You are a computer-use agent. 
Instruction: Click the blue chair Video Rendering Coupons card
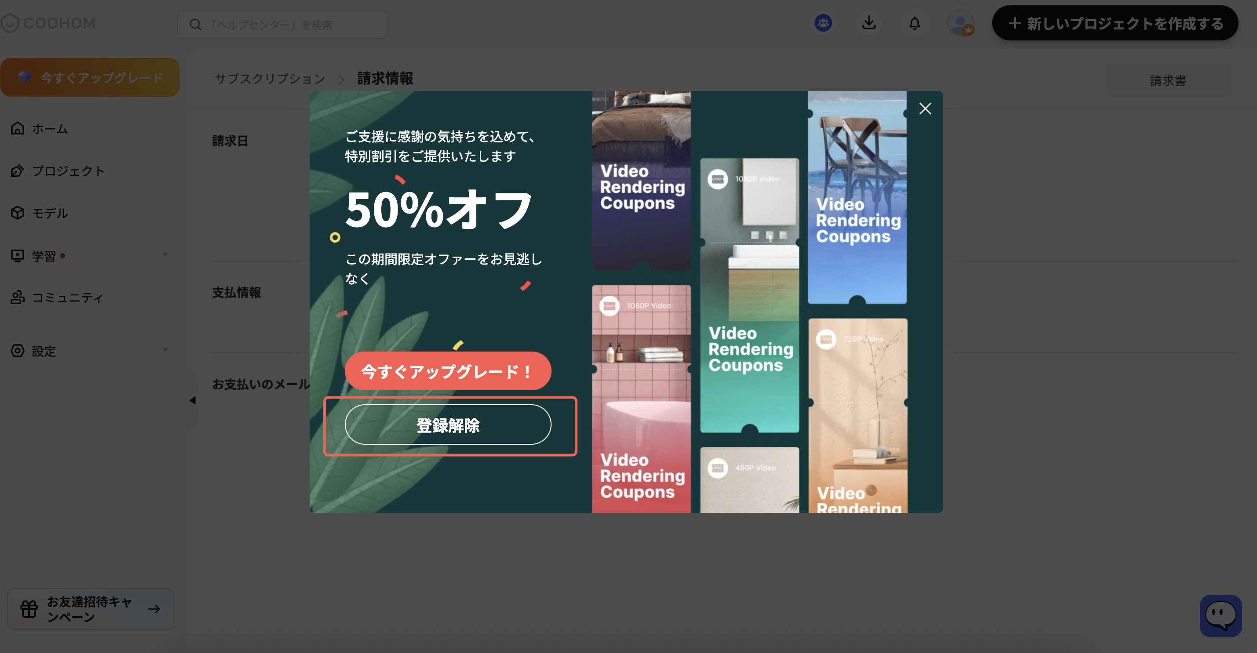857,197
